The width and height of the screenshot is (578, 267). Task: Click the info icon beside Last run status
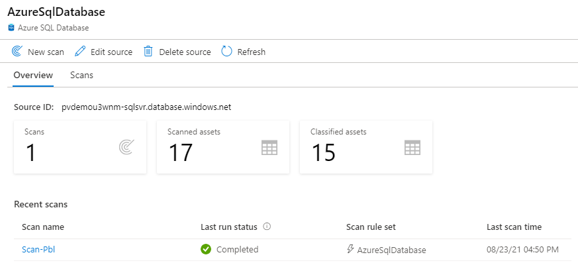pos(267,227)
